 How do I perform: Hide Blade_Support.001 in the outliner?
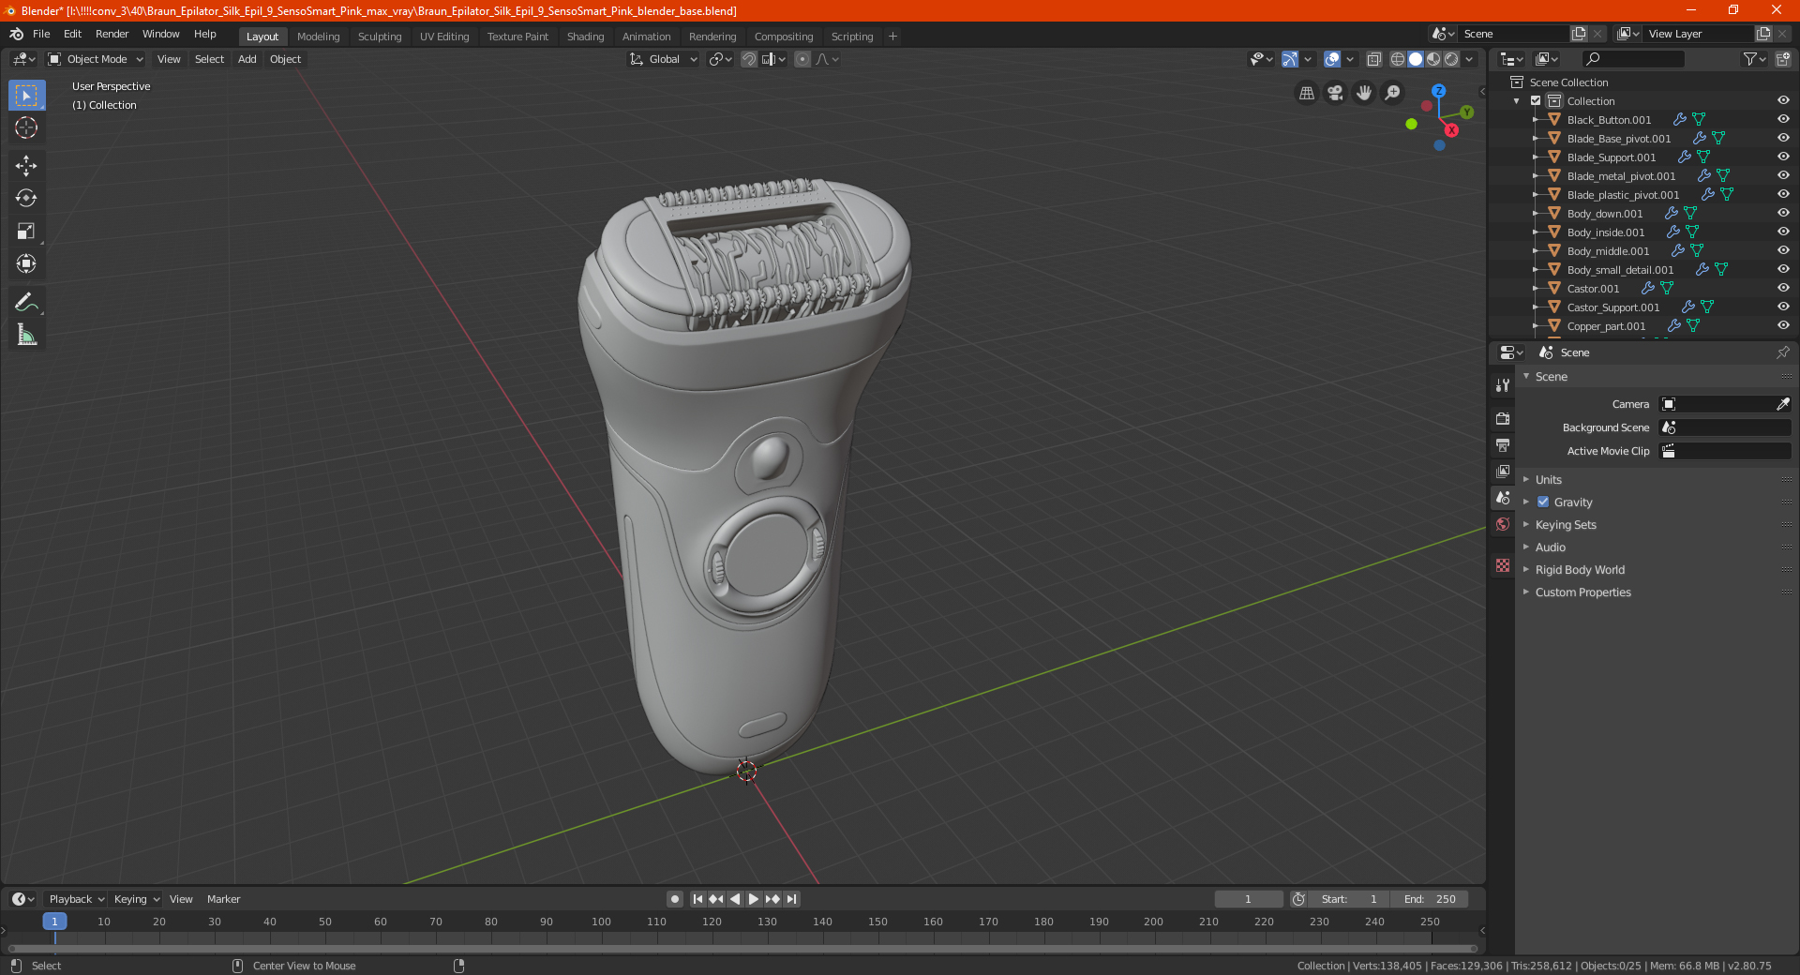pyautogui.click(x=1783, y=157)
